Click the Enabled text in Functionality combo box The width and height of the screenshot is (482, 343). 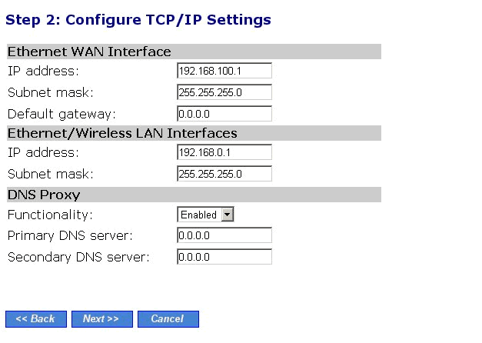(x=198, y=215)
